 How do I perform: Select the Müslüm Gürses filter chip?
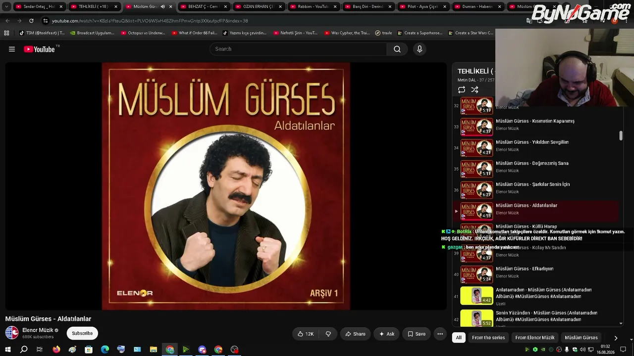pos(581,338)
